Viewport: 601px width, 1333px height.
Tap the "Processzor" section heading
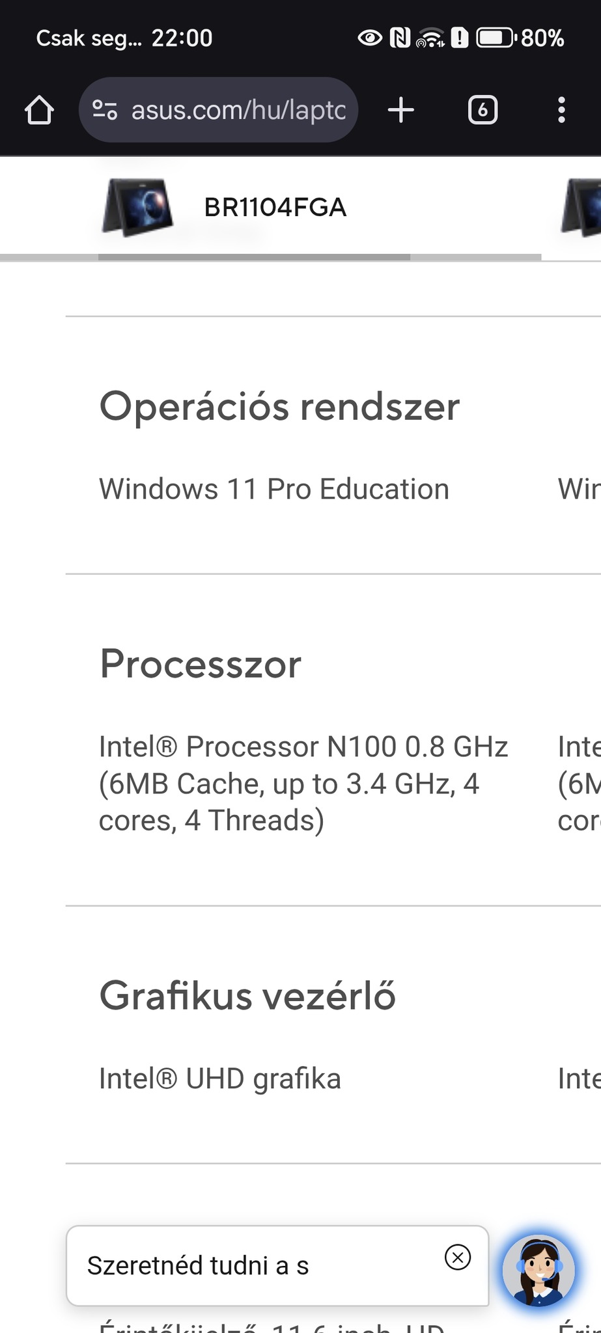pyautogui.click(x=201, y=665)
